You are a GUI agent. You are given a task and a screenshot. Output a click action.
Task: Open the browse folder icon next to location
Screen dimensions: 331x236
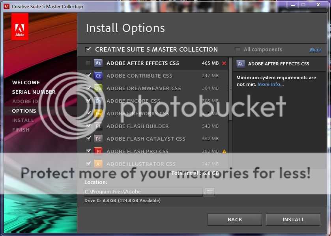pos(209,191)
